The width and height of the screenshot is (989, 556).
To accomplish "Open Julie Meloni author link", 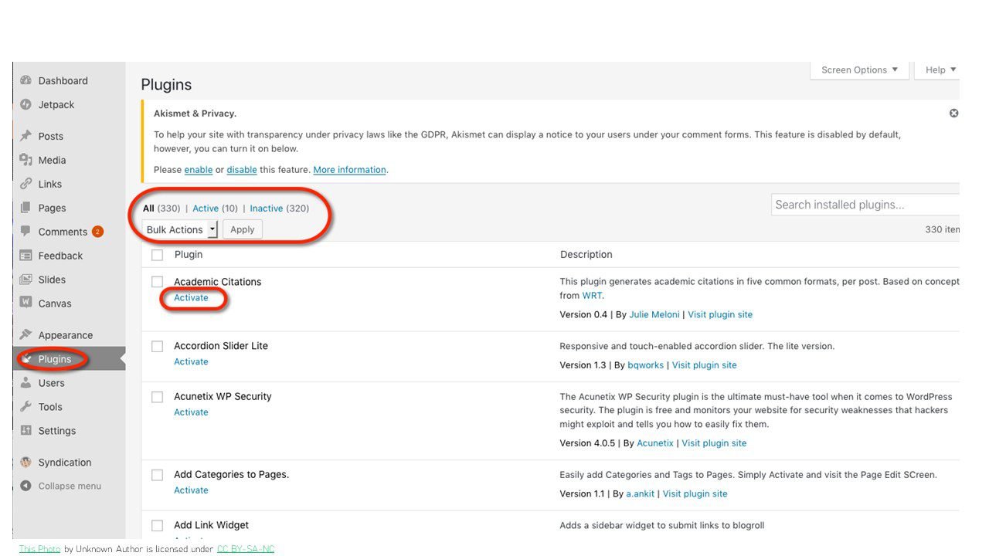I will coord(653,315).
